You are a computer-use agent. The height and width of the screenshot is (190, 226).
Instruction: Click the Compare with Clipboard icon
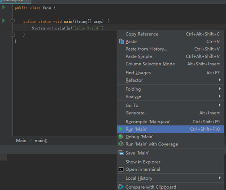click(121, 187)
